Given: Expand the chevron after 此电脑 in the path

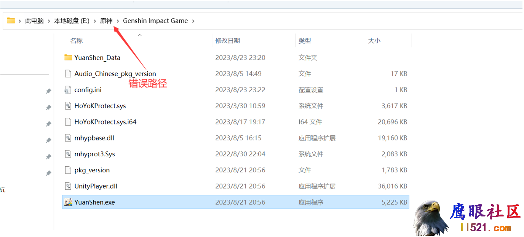Looking at the screenshot, I should (x=49, y=21).
